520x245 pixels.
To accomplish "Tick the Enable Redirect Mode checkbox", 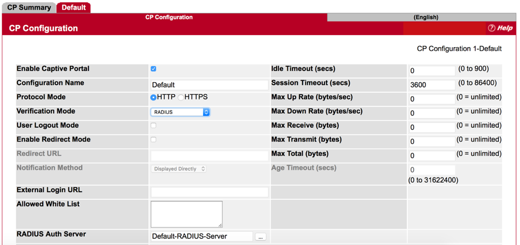I will click(x=153, y=139).
